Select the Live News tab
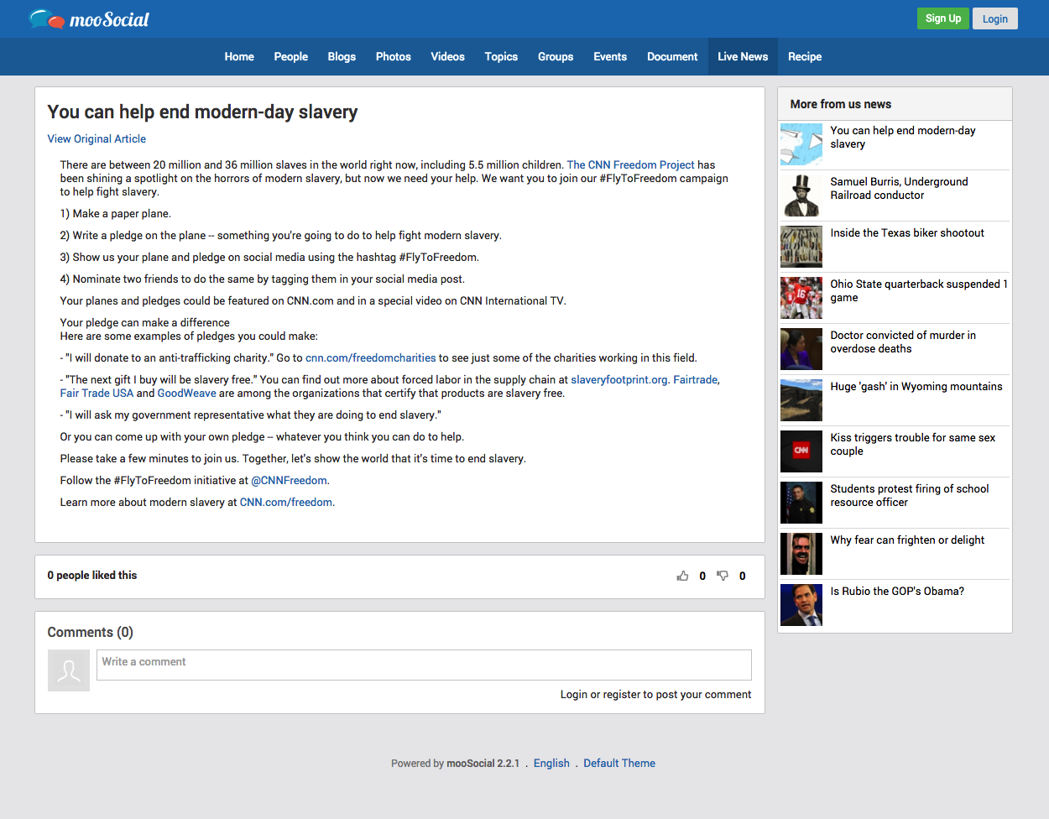The image size is (1049, 819). pos(743,56)
